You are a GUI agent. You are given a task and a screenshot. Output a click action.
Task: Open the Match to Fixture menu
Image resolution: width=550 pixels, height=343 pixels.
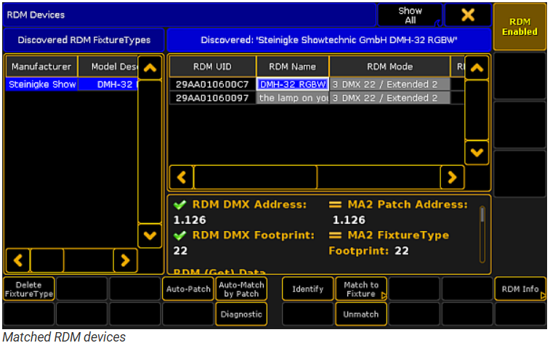click(x=361, y=289)
